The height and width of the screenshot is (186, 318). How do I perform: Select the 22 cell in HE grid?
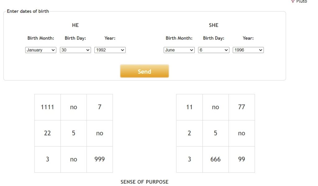[x=48, y=133]
